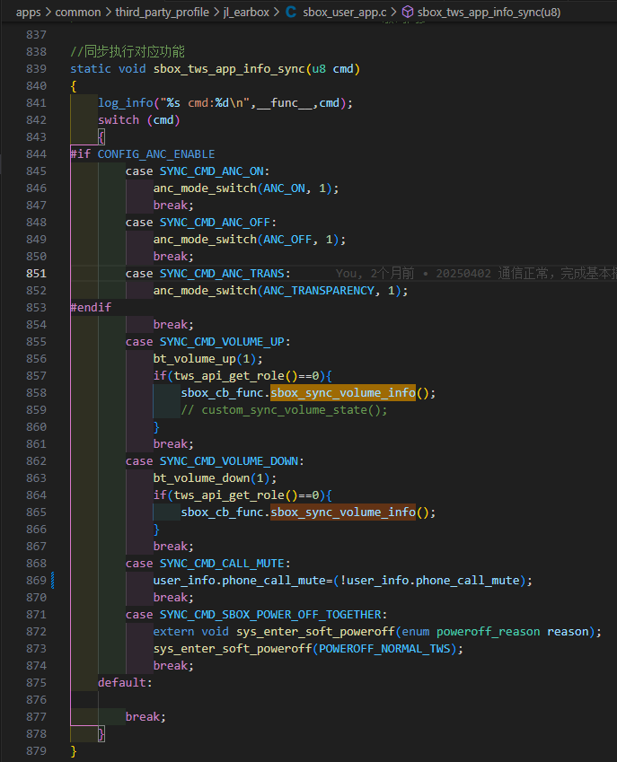Click line number 839 in gutter

37,69
